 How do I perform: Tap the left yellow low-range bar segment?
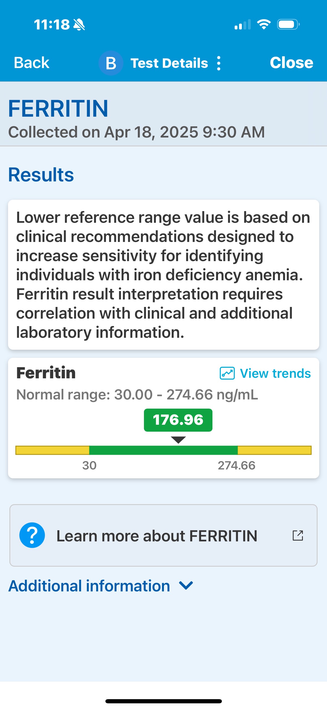pos(52,450)
